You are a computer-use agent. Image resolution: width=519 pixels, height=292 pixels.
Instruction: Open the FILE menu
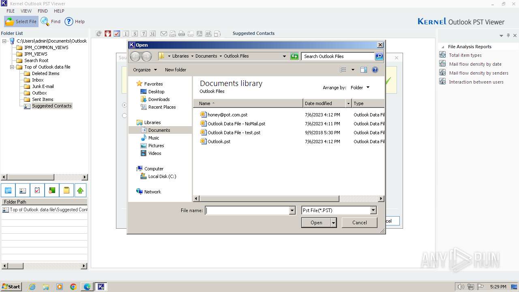tap(11, 11)
